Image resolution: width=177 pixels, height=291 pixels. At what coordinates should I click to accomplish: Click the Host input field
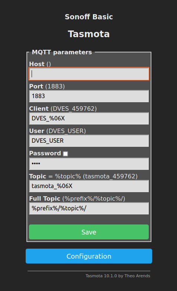[89, 74]
